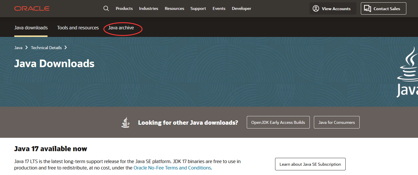The width and height of the screenshot is (418, 175).
Task: Click the Oracle logo
Action: pyautogui.click(x=32, y=8)
